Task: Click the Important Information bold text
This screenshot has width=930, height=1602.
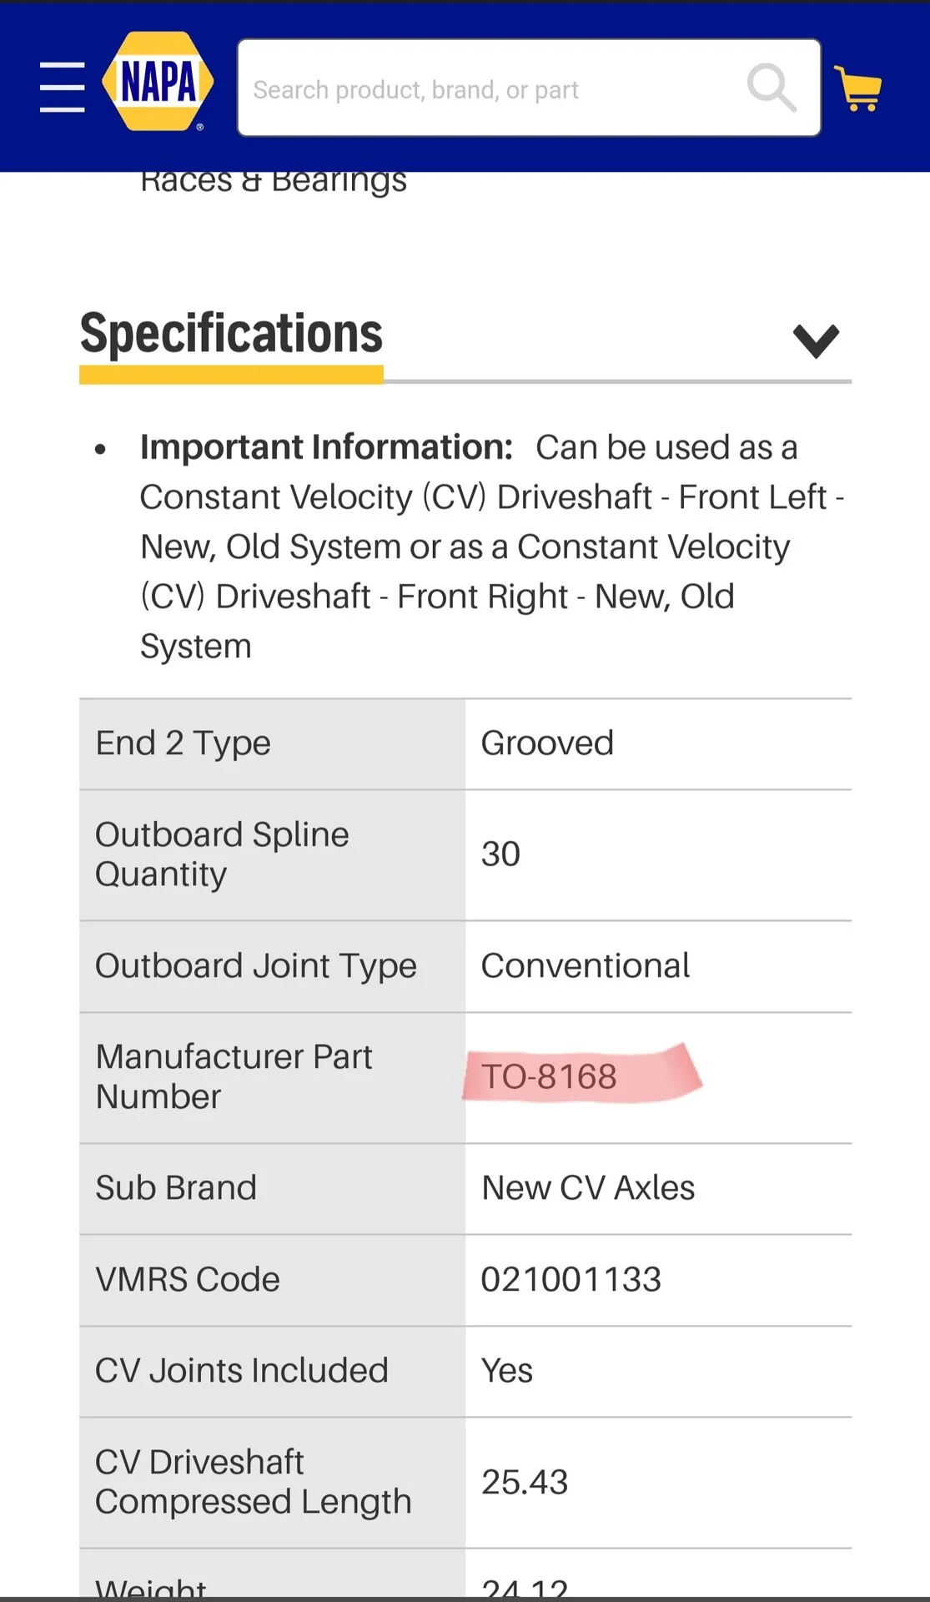Action: (326, 447)
